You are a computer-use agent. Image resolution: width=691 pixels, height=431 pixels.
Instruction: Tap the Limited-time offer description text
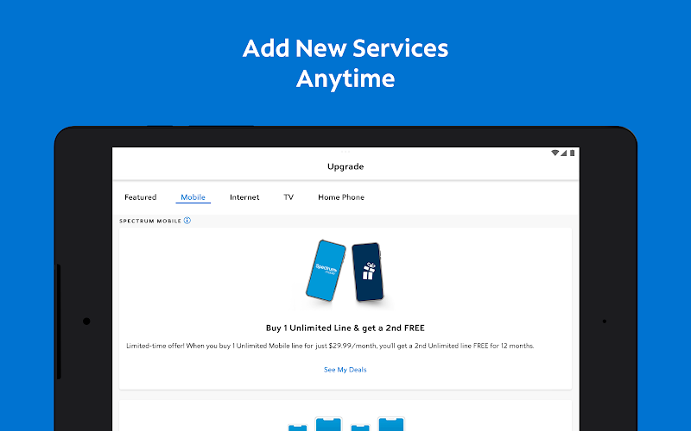pyautogui.click(x=330, y=347)
